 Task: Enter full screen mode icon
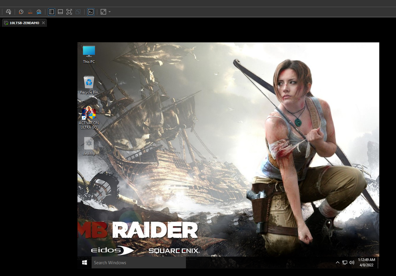[x=69, y=12]
